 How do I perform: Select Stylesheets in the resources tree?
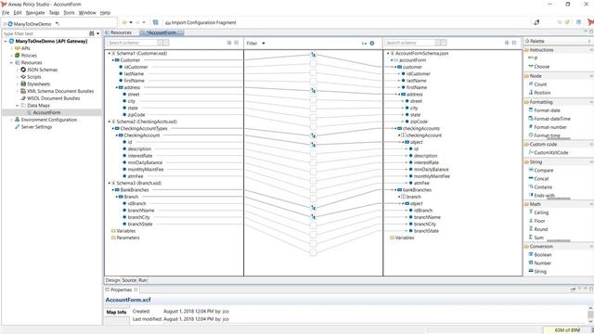click(x=38, y=84)
